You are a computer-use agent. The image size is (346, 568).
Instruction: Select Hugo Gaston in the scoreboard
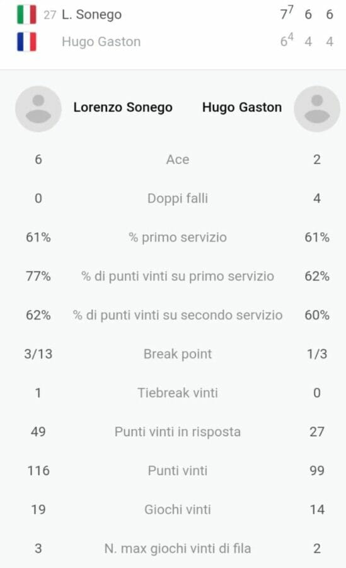[101, 42]
